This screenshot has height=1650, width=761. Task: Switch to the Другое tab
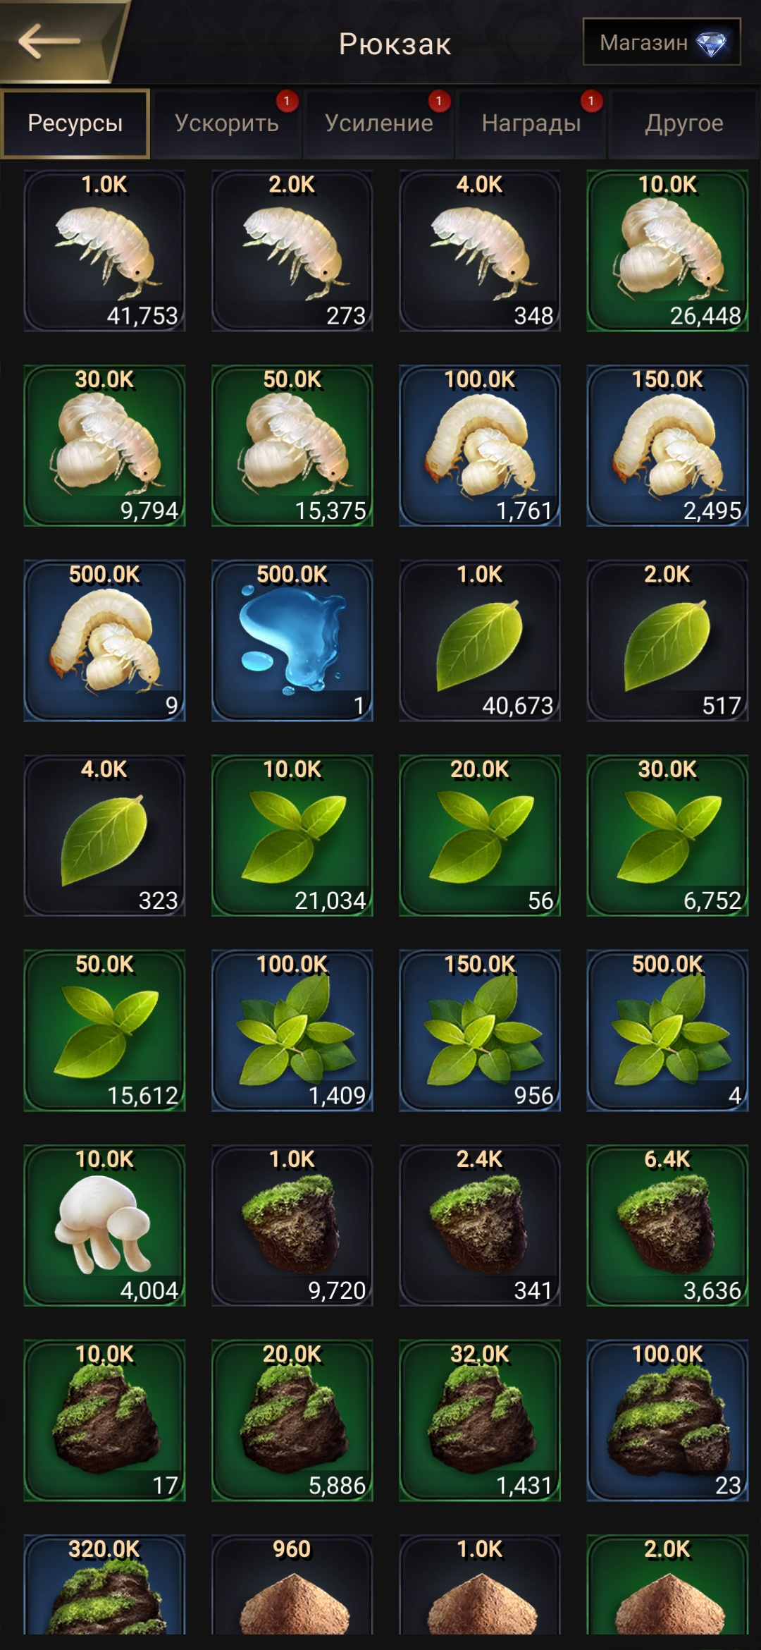[x=683, y=123]
